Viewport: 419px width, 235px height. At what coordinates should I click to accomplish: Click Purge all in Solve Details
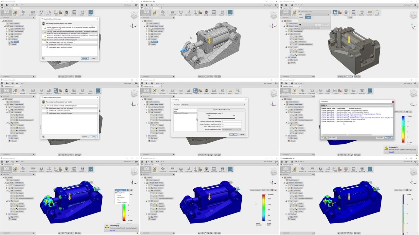[389, 138]
